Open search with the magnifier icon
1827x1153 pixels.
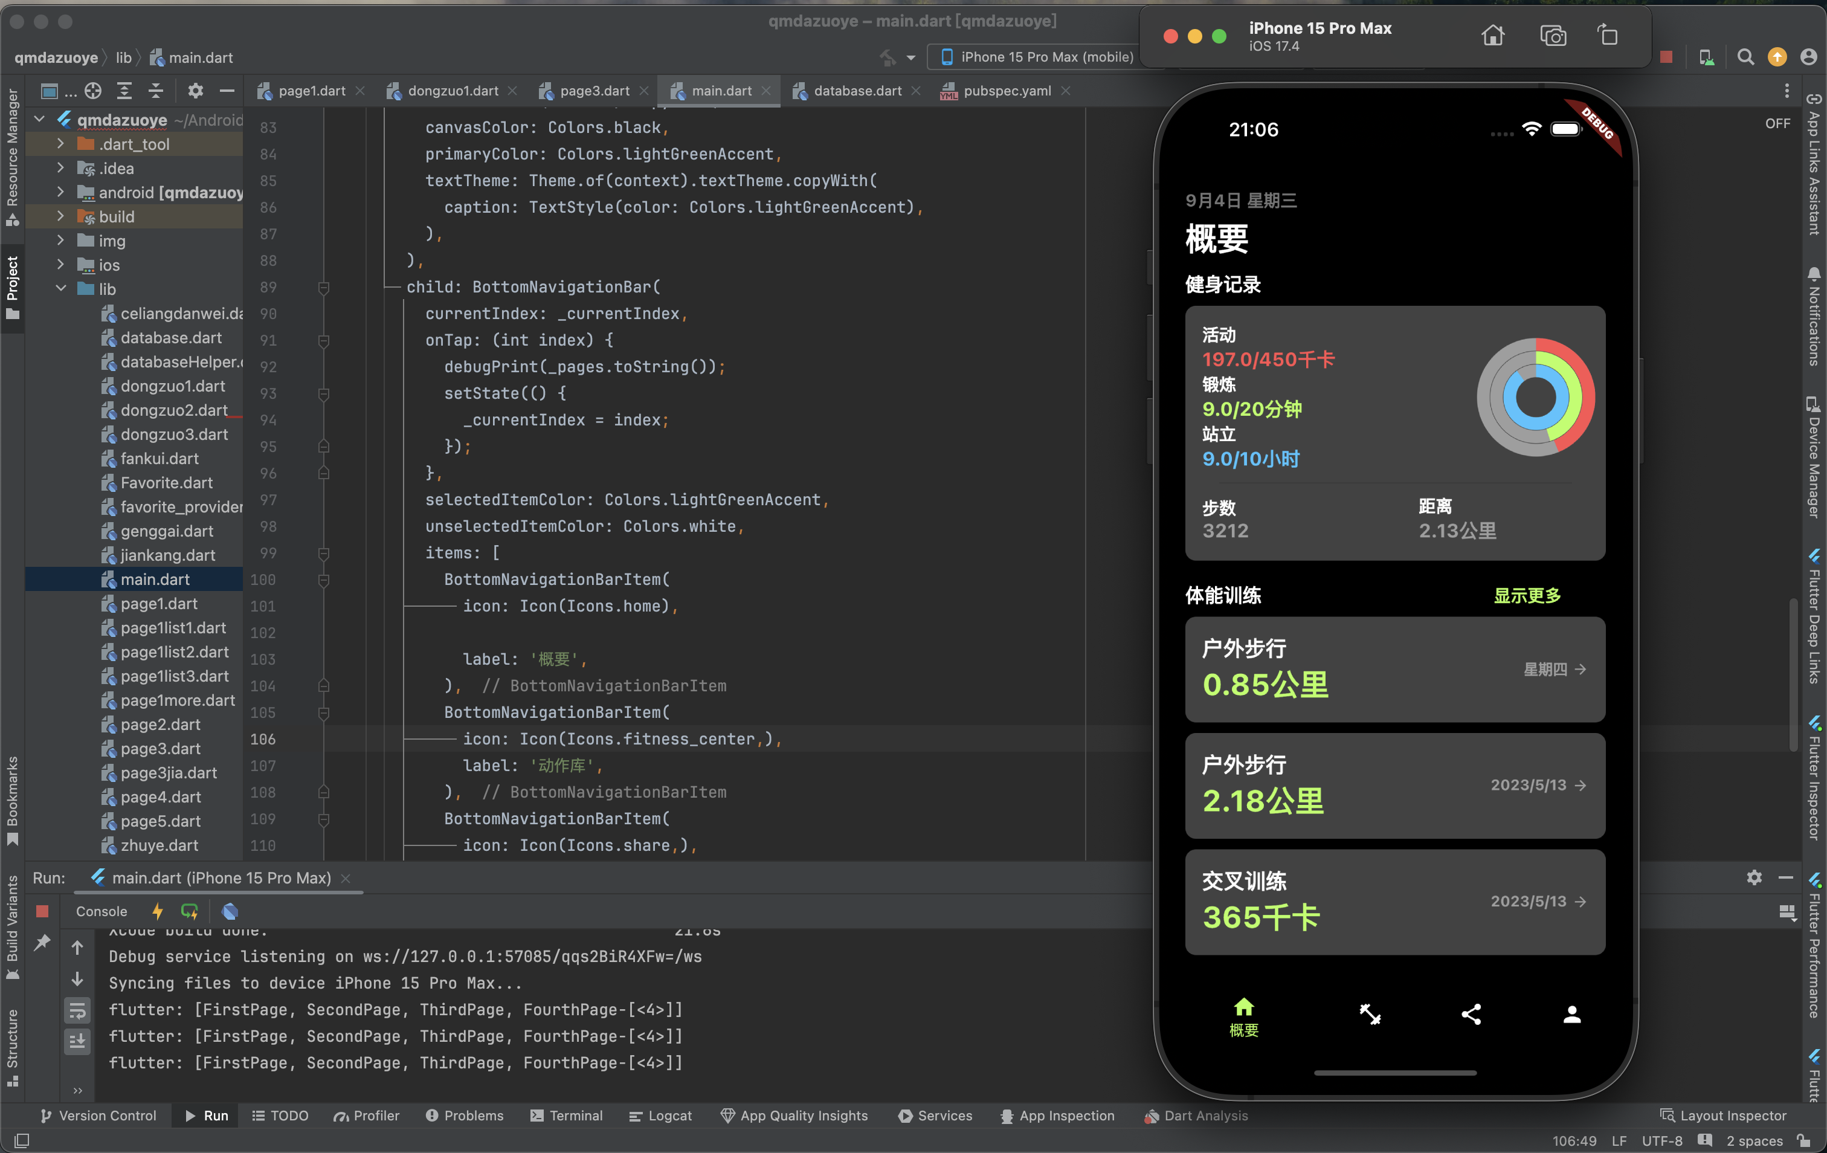pyautogui.click(x=1746, y=57)
